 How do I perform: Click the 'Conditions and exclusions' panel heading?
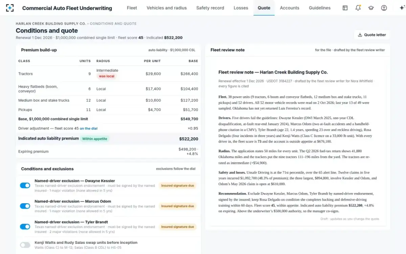pos(47,169)
